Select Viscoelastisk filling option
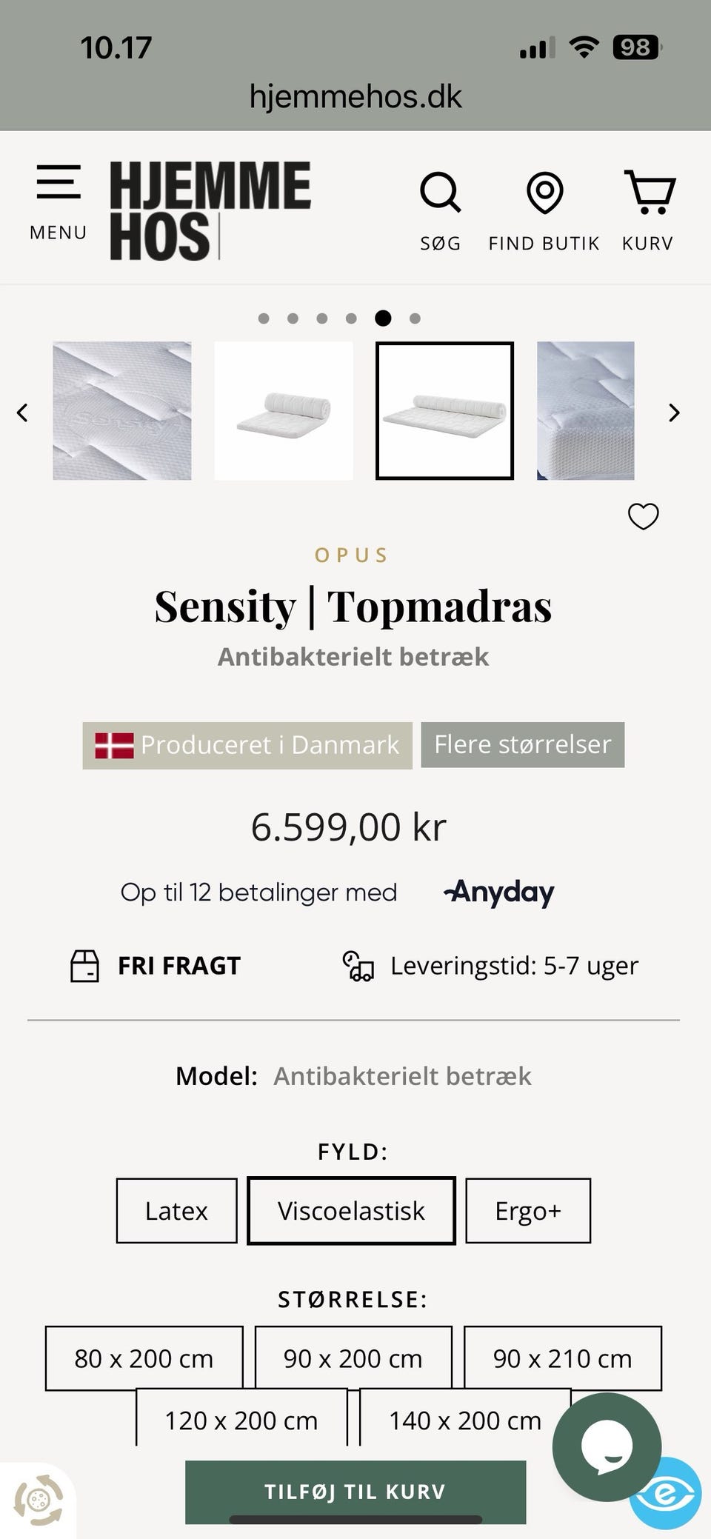This screenshot has width=711, height=1539. pyautogui.click(x=351, y=1211)
